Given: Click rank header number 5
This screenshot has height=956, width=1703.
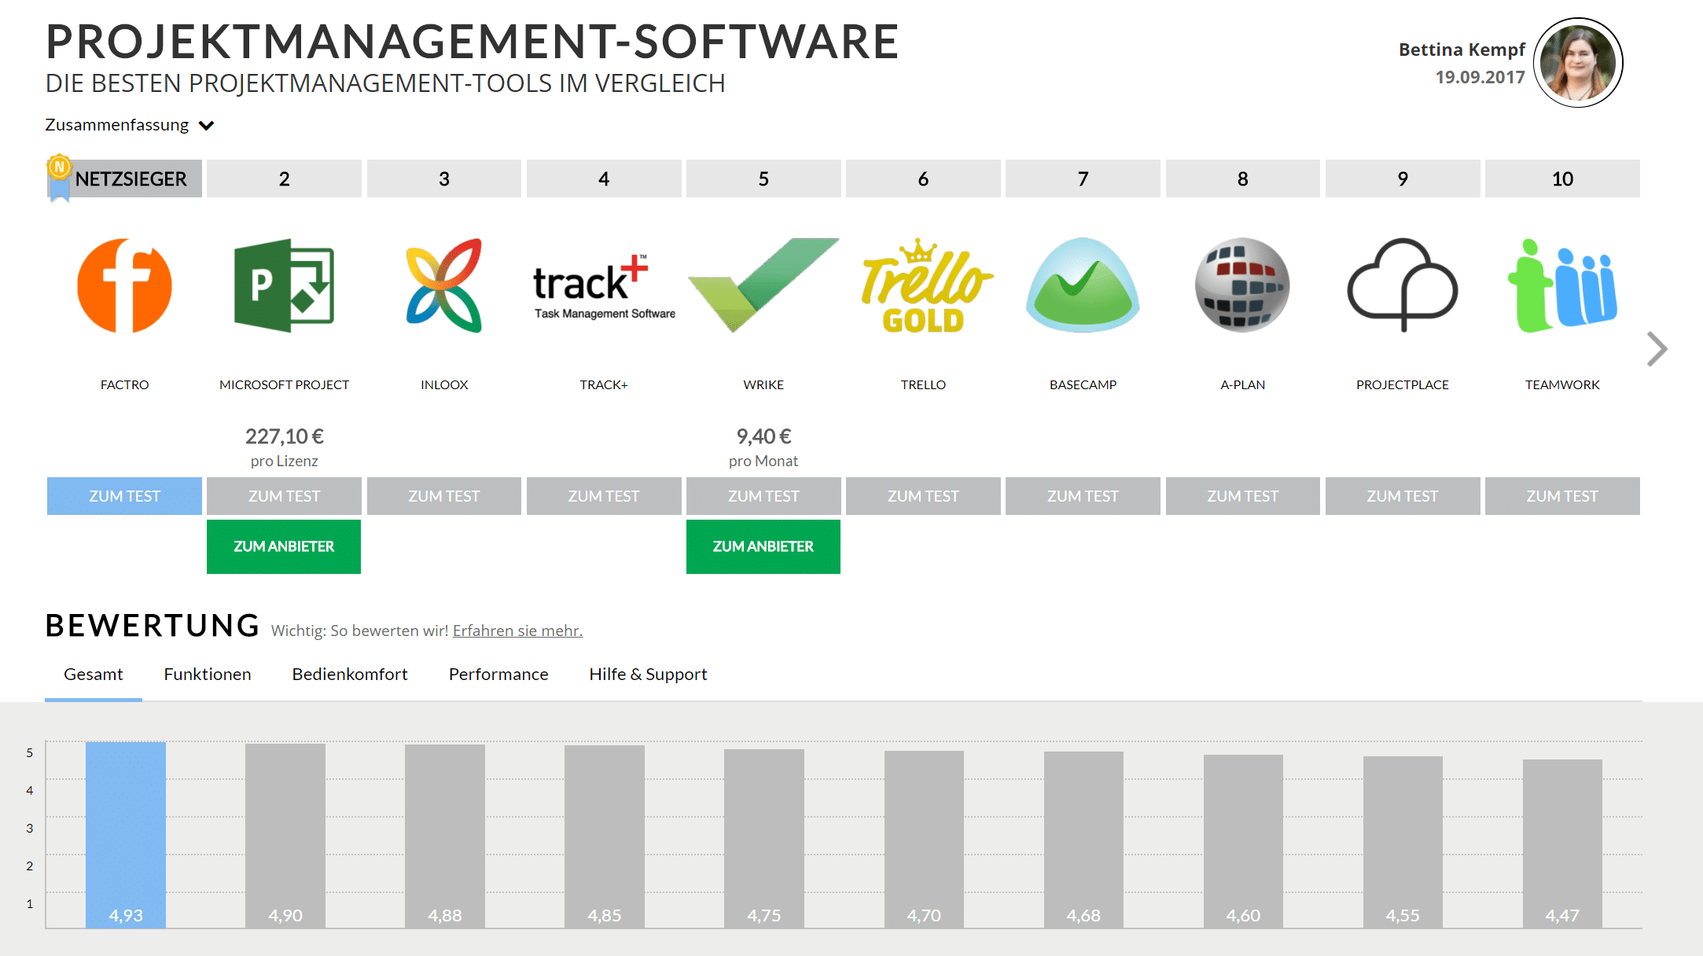Looking at the screenshot, I should 763,178.
